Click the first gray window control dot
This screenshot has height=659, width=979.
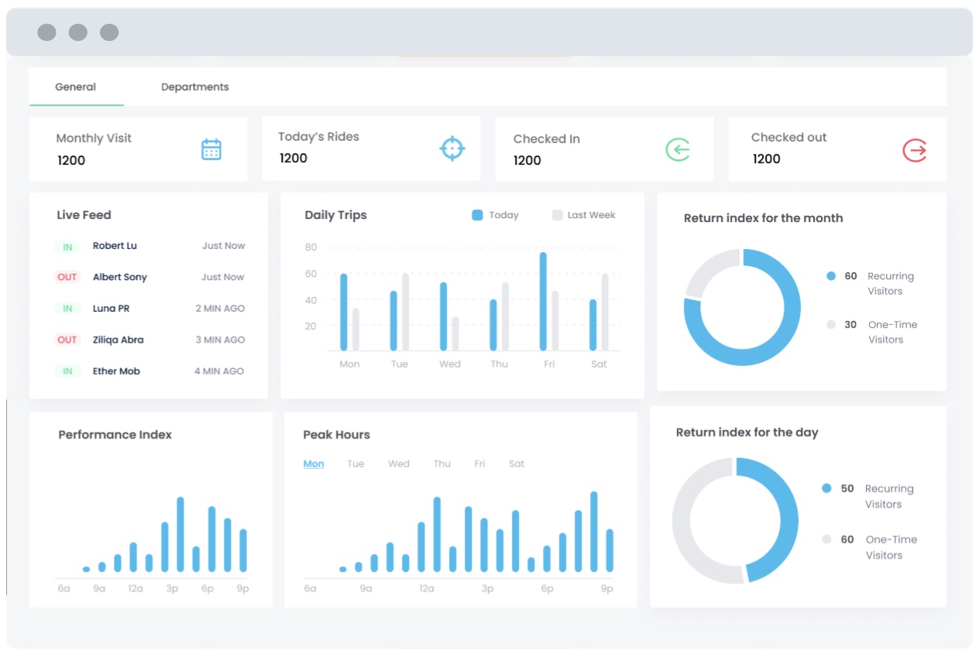[46, 32]
